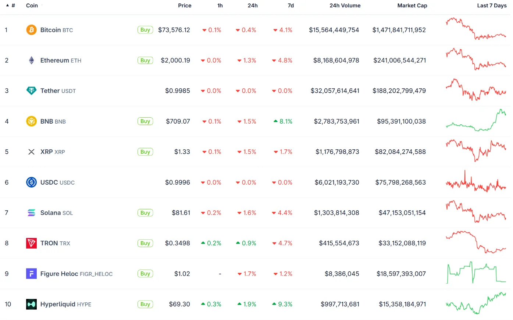This screenshot has width=513, height=320.
Task: Sort by the 24h Volume column header
Action: point(345,6)
